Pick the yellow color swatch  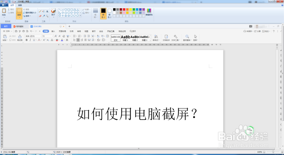(131, 9)
